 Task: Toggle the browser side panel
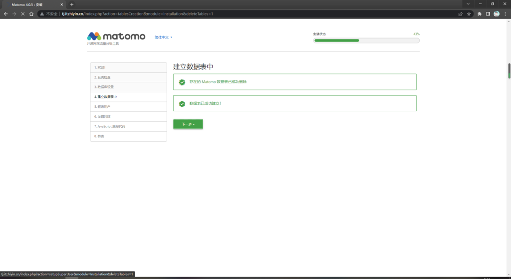488,14
